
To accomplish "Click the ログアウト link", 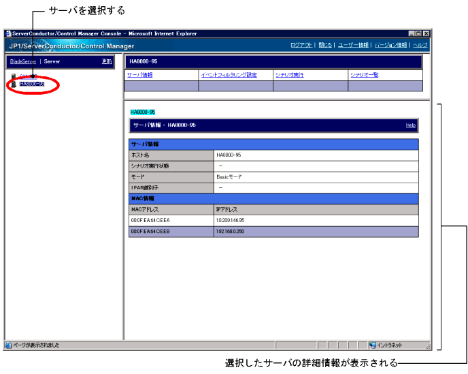I will (301, 45).
